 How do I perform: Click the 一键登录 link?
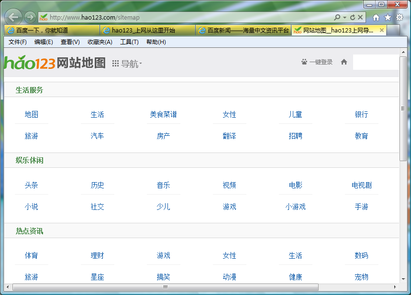[x=321, y=62]
